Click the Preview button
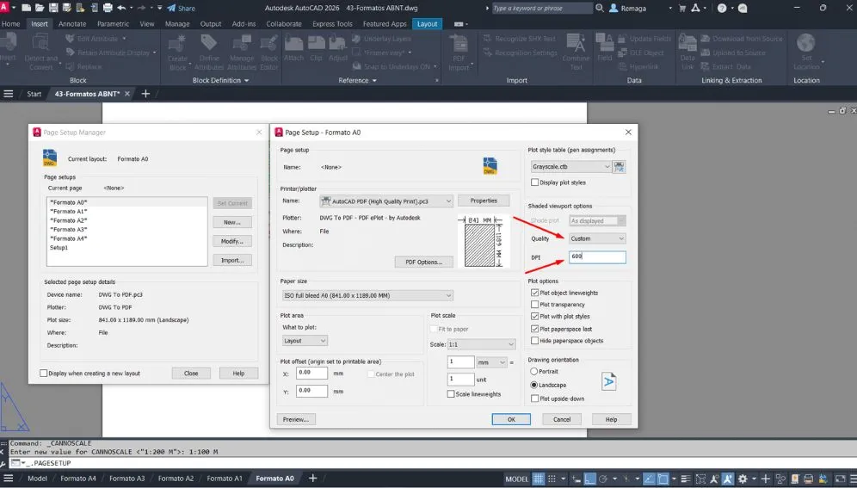The image size is (857, 488). [x=296, y=420]
